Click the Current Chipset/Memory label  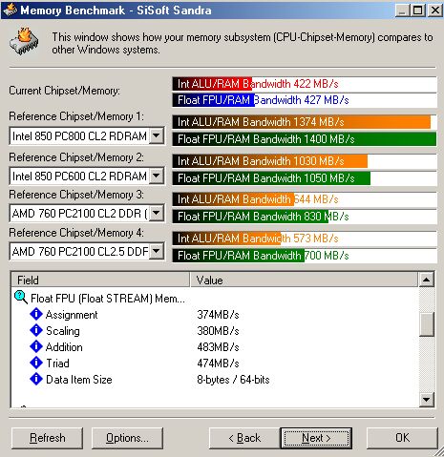coord(64,91)
